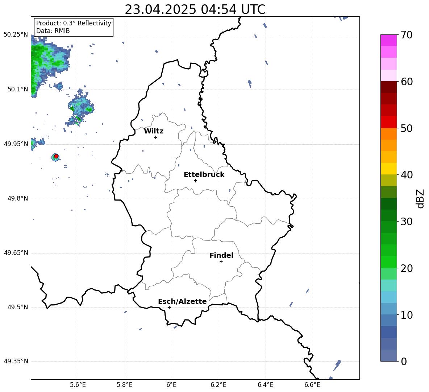
Task: Click the 5.8°E longitude label
Action: pos(125,385)
